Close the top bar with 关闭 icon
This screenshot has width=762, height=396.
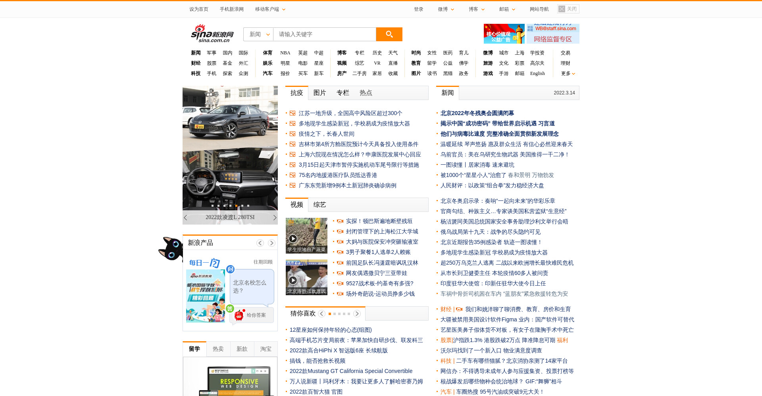(568, 9)
